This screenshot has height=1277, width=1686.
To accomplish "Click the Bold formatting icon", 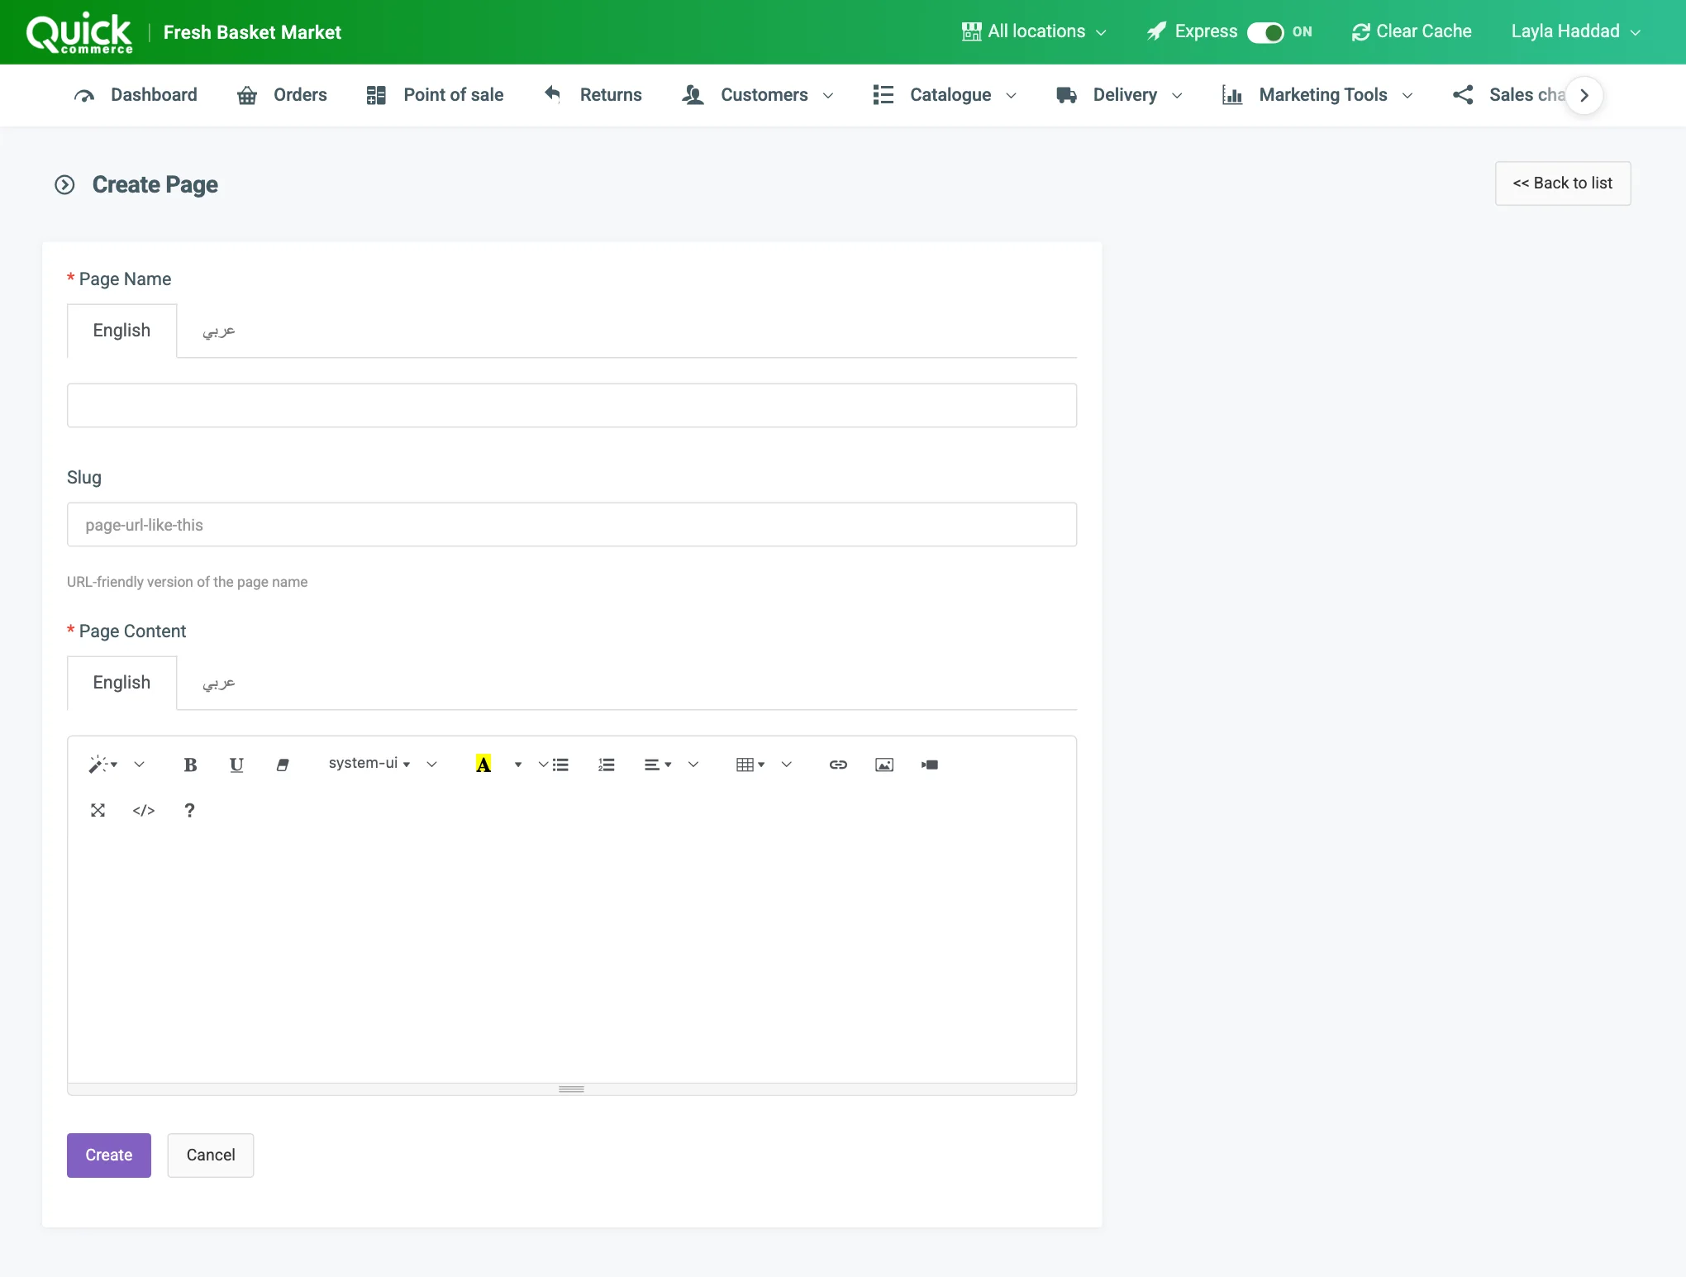I will 190,765.
